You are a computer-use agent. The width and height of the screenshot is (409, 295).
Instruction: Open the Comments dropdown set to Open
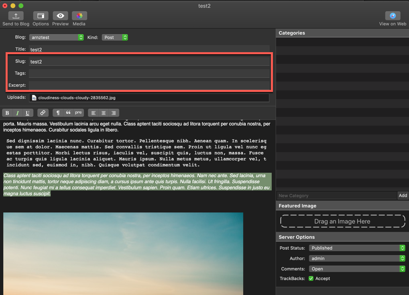pyautogui.click(x=357, y=269)
